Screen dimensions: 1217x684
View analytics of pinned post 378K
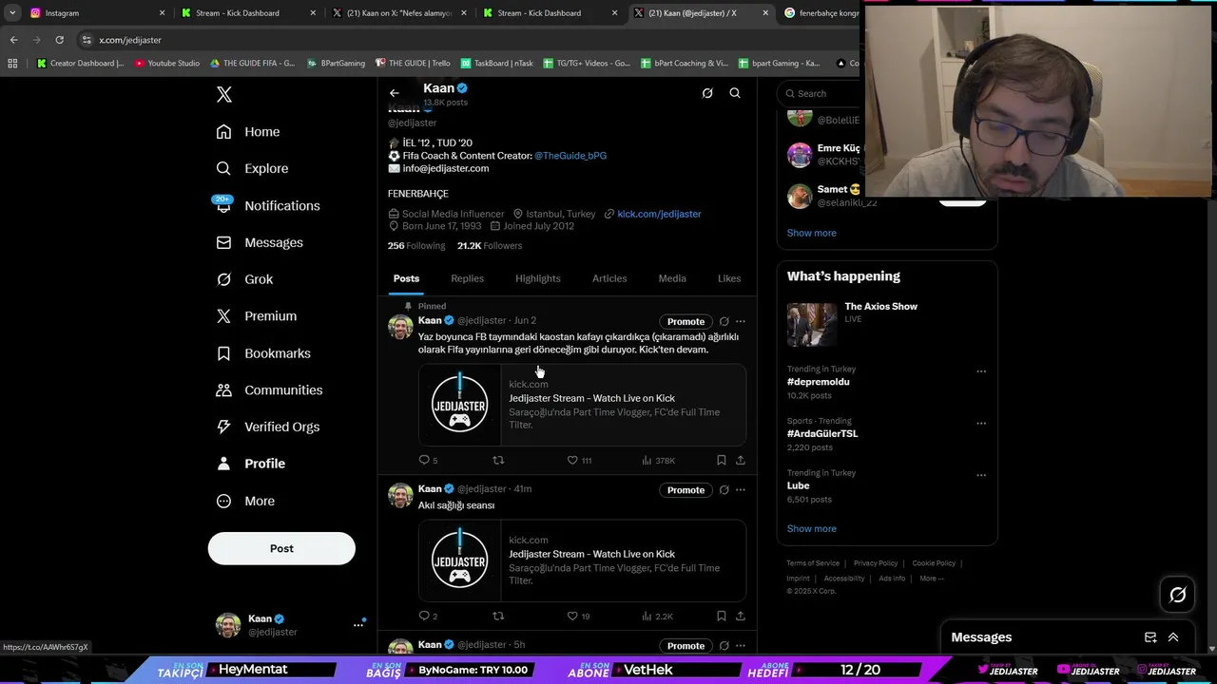pos(658,460)
